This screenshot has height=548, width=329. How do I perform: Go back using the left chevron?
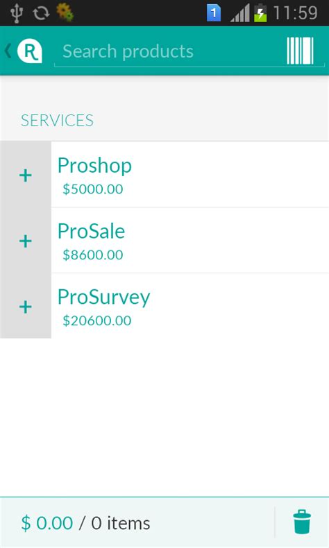click(x=8, y=51)
